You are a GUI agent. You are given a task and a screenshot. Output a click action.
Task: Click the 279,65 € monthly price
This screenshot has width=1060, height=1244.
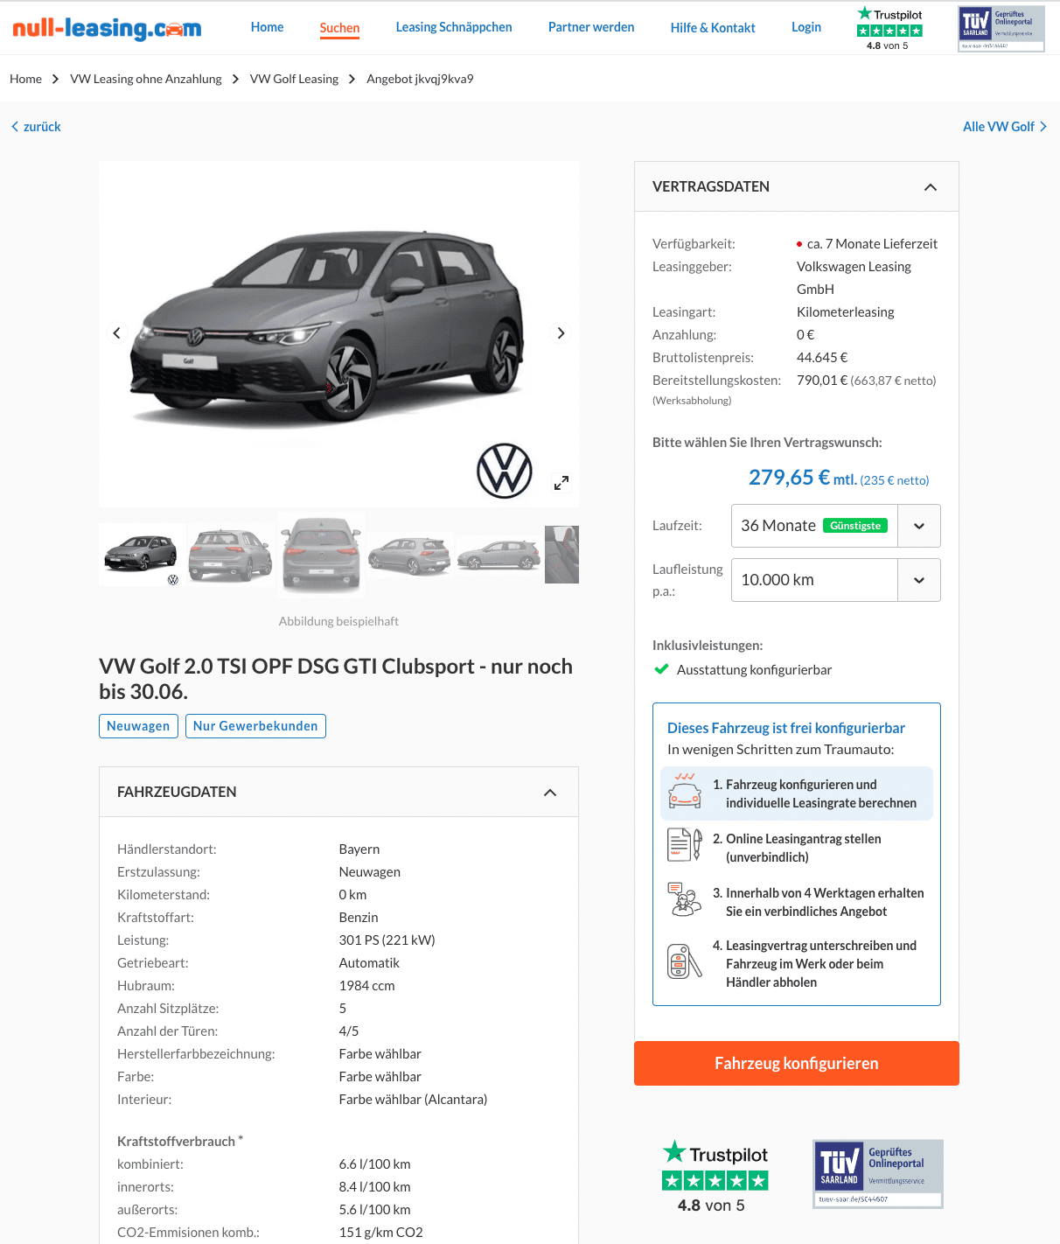(x=788, y=478)
